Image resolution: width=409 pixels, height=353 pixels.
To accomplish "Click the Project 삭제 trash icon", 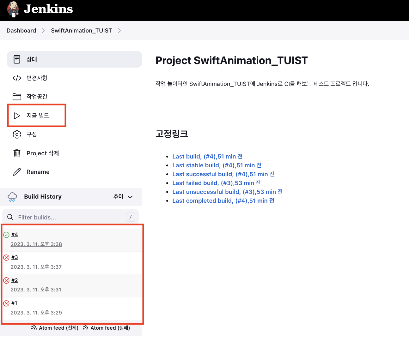I will click(17, 153).
